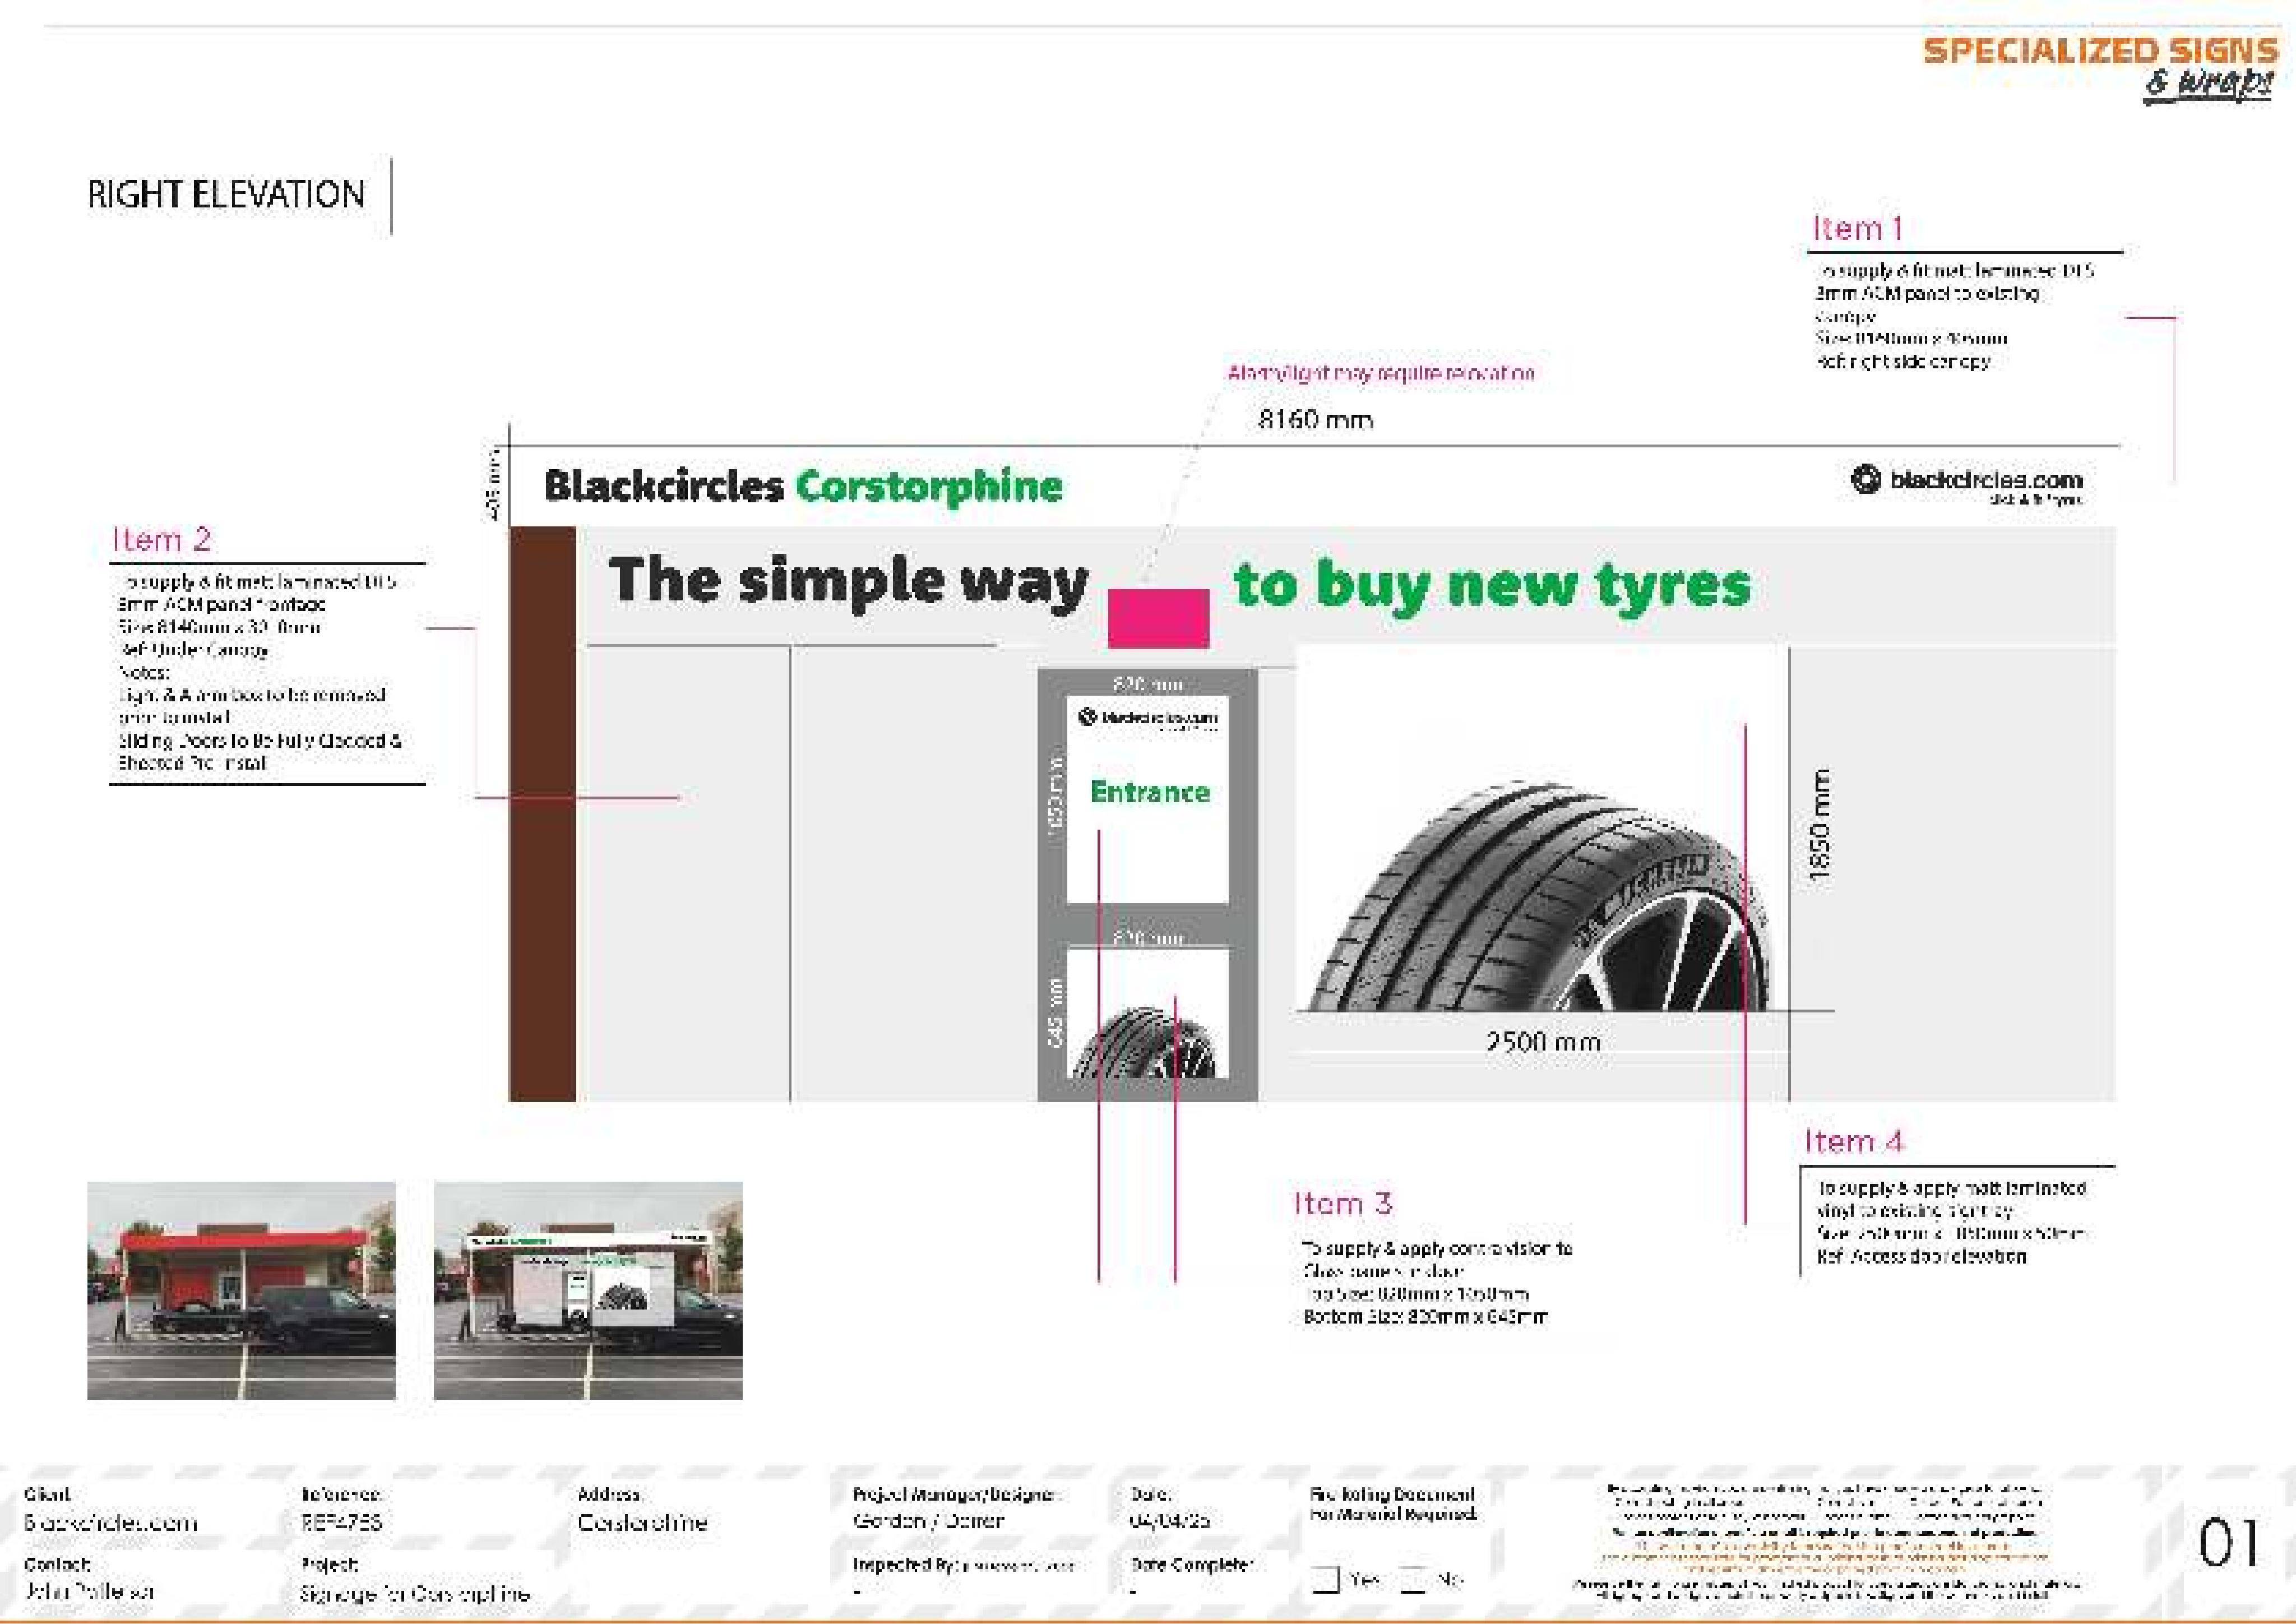
Task: Click the address value under Address
Action: pyautogui.click(x=642, y=1523)
